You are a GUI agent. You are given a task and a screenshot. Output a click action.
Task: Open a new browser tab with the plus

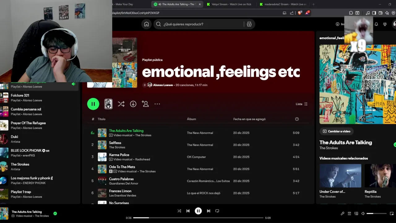tap(313, 4)
